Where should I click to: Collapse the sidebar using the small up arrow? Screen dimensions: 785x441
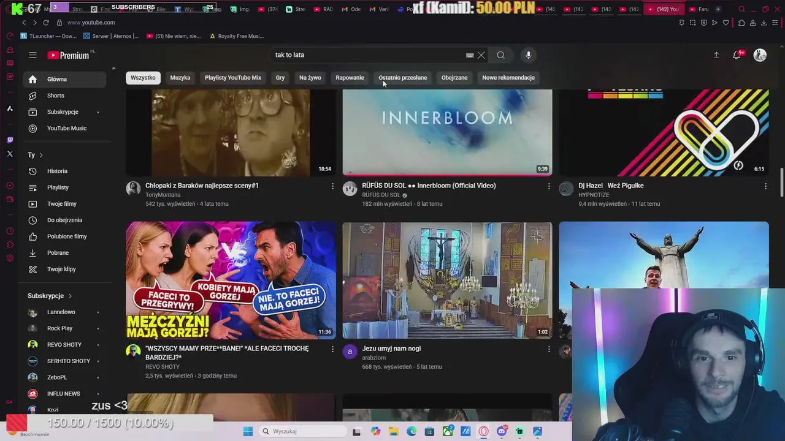113,68
